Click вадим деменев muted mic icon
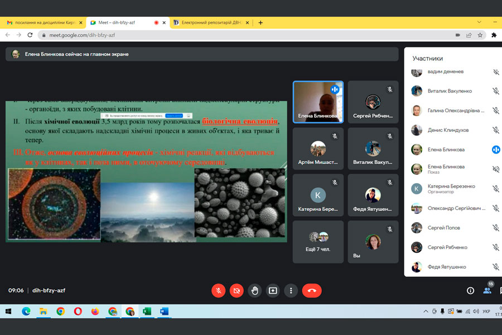 point(496,72)
